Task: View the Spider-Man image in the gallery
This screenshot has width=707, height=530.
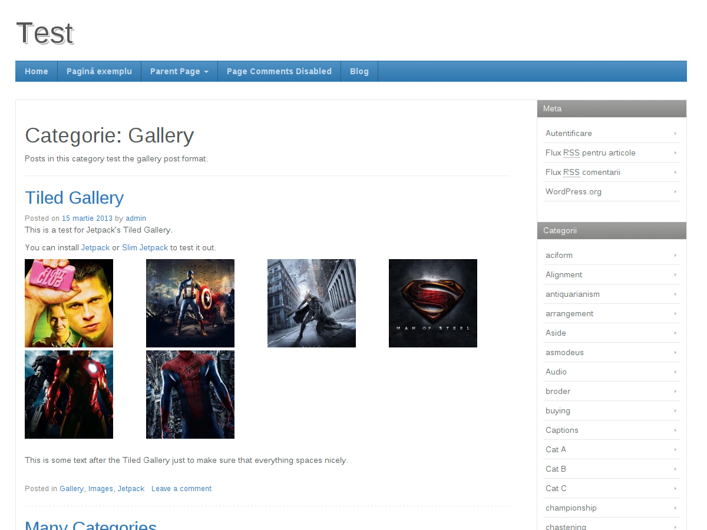Action: point(190,395)
